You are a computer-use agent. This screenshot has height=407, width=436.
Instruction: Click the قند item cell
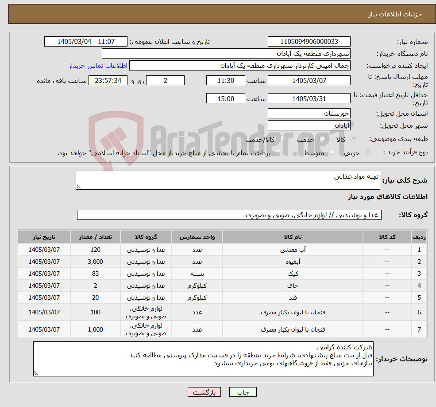coord(293,297)
